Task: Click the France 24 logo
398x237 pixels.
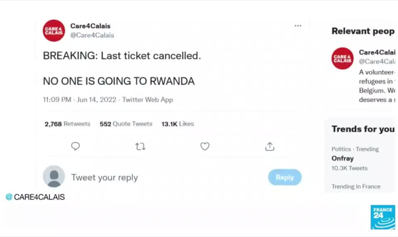Action: [x=382, y=217]
